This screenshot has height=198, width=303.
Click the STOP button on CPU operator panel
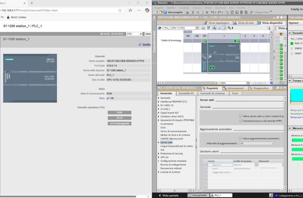tap(120, 118)
